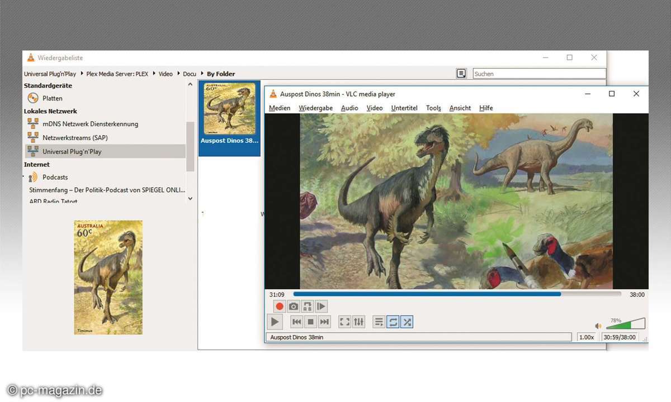This screenshot has width=671, height=402.
Task: Click the video playback area
Action: (456, 201)
